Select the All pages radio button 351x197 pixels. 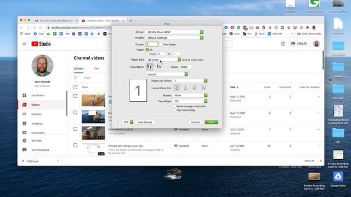click(148, 50)
